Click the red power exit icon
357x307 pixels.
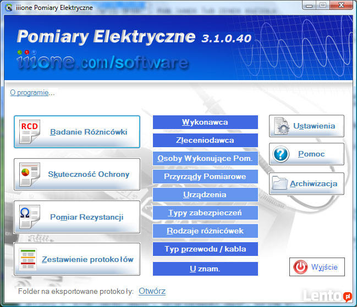[x=300, y=267]
